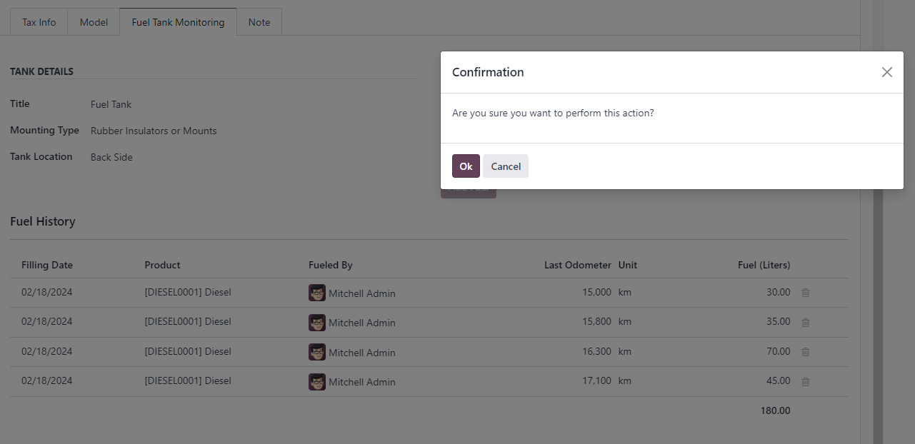Click the Title value Fuel Tank
Image resolution: width=915 pixels, height=444 pixels.
[111, 104]
